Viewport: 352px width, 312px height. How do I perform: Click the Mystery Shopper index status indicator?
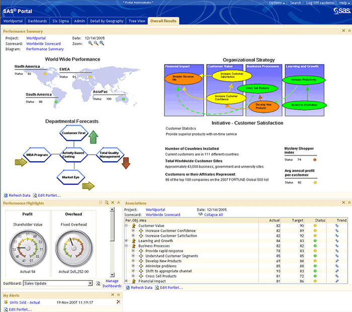(315, 159)
